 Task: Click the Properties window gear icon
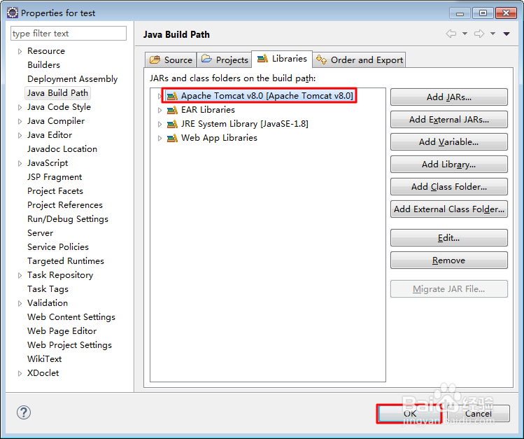13,13
